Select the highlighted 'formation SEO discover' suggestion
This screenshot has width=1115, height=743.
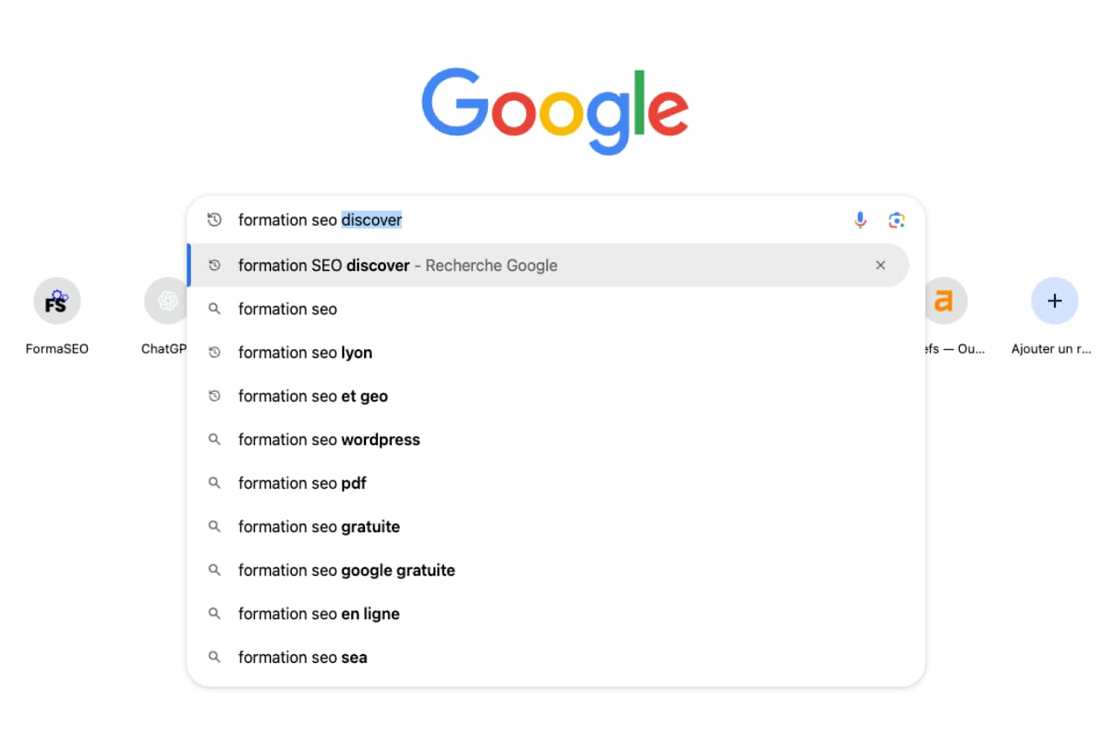click(x=397, y=265)
